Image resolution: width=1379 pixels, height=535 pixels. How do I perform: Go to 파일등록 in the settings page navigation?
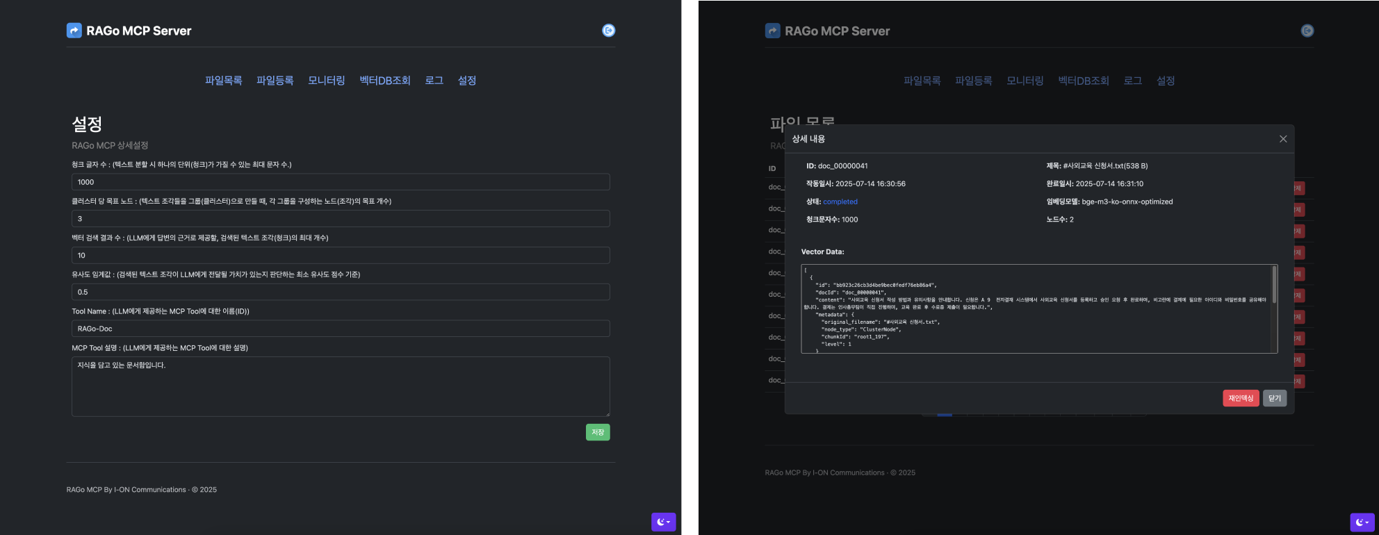click(275, 81)
